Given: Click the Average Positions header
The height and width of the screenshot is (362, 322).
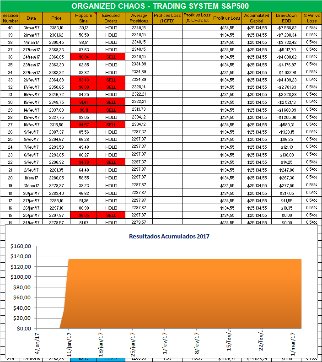Looking at the screenshot, I should (139, 18).
